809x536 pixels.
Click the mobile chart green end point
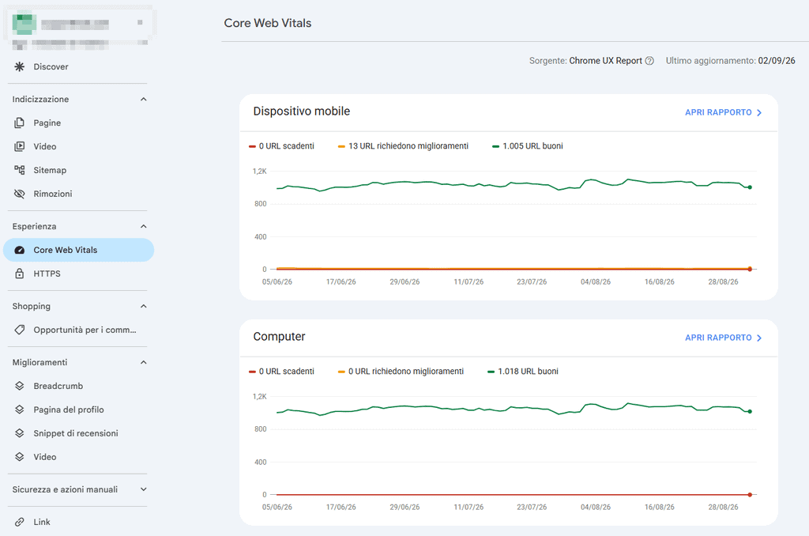tap(750, 187)
